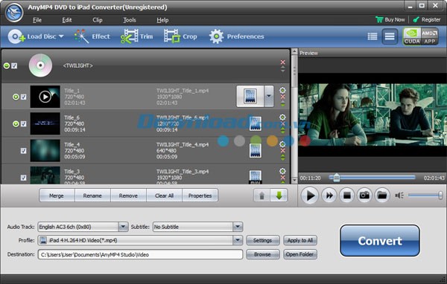Open the Effect tool
The image size is (447, 284).
[92, 36]
